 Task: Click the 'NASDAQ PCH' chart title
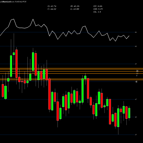coord(21,2)
